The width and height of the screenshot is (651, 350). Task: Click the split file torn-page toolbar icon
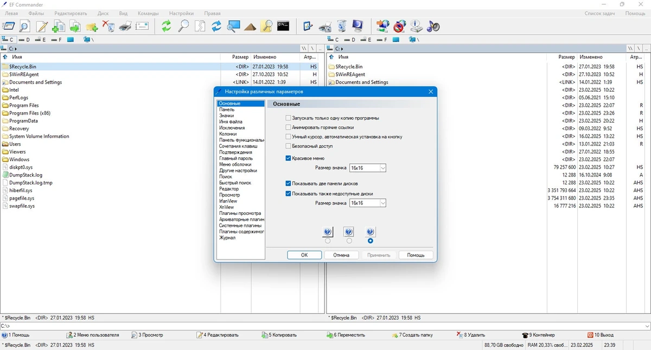click(x=200, y=26)
